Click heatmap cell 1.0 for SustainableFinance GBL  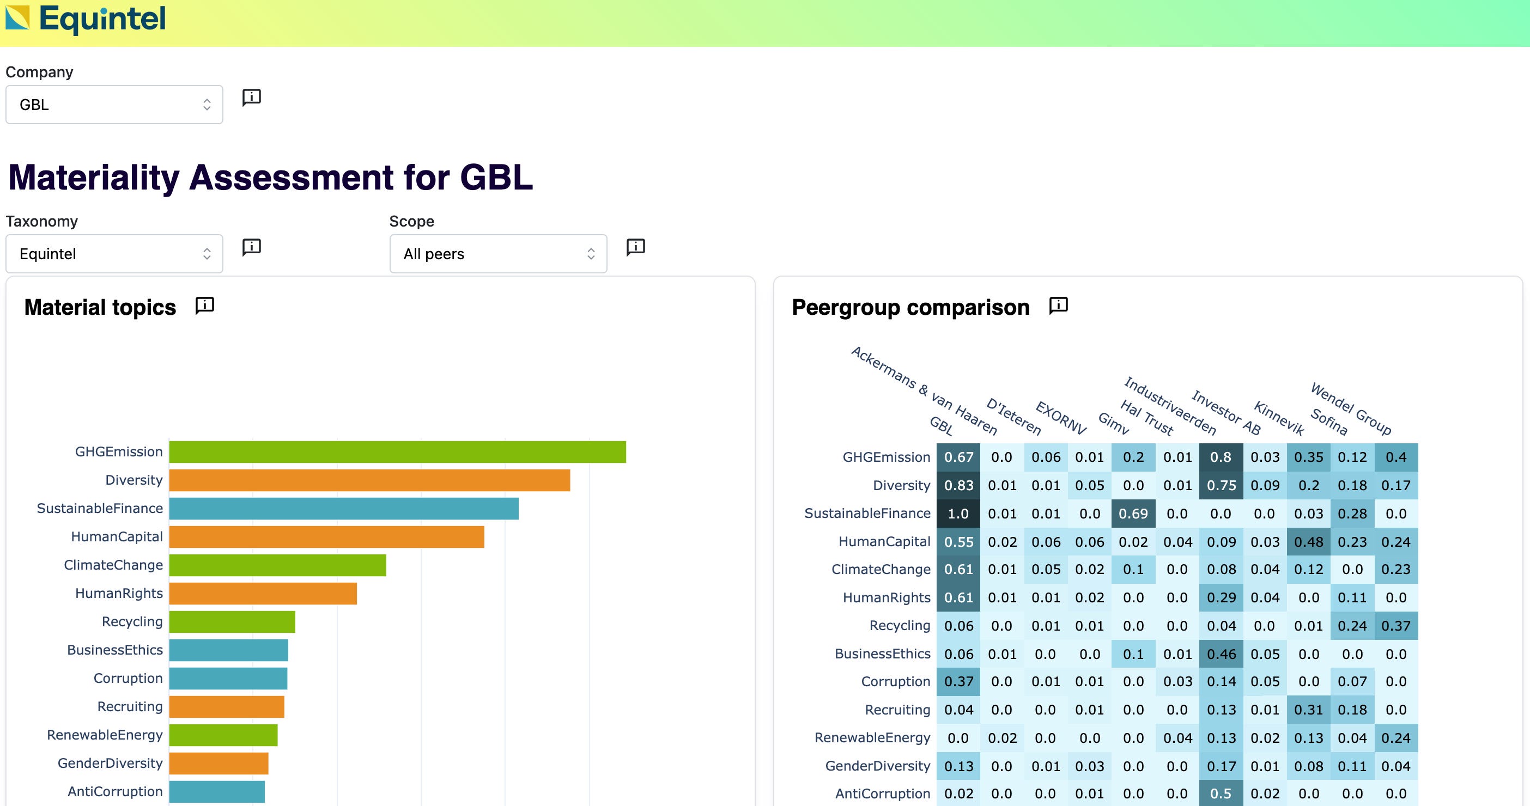pos(958,514)
